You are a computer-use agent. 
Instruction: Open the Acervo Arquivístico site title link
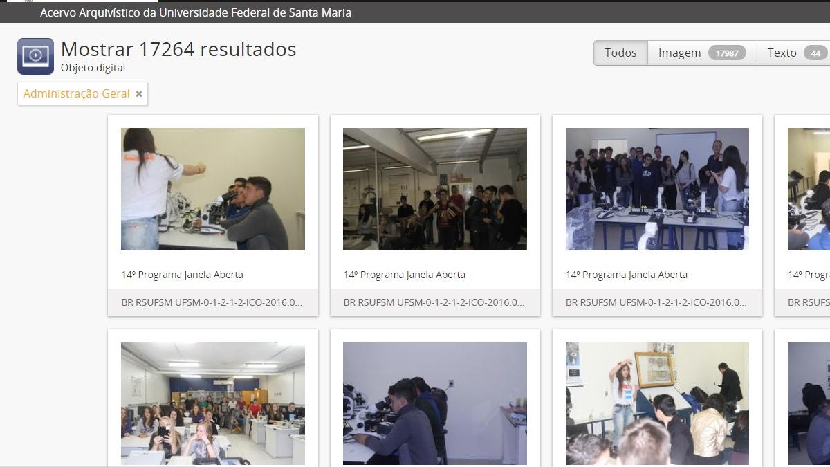[196, 12]
